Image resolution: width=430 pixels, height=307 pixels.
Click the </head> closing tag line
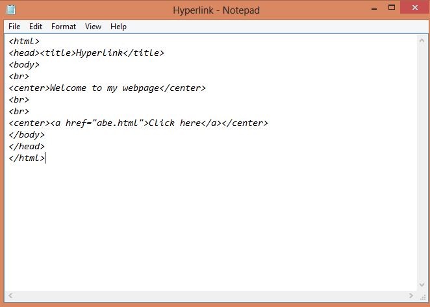(27, 147)
